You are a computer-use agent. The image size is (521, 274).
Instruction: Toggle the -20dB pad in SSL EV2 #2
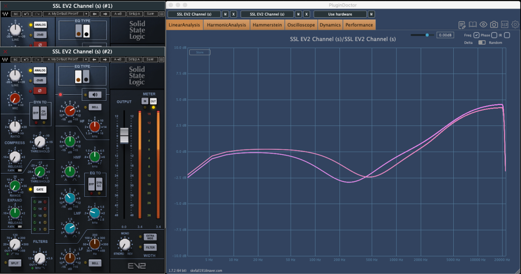[x=40, y=81]
